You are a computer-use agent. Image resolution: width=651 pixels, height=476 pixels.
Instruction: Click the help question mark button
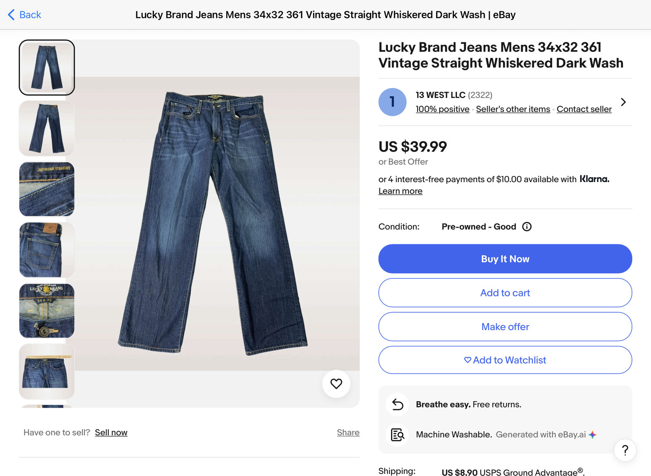click(x=625, y=450)
